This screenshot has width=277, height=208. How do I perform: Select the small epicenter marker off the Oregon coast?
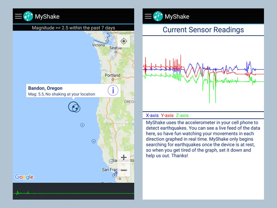click(82, 125)
